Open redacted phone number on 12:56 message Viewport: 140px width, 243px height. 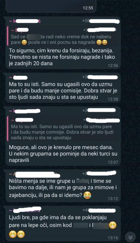[101, 21]
